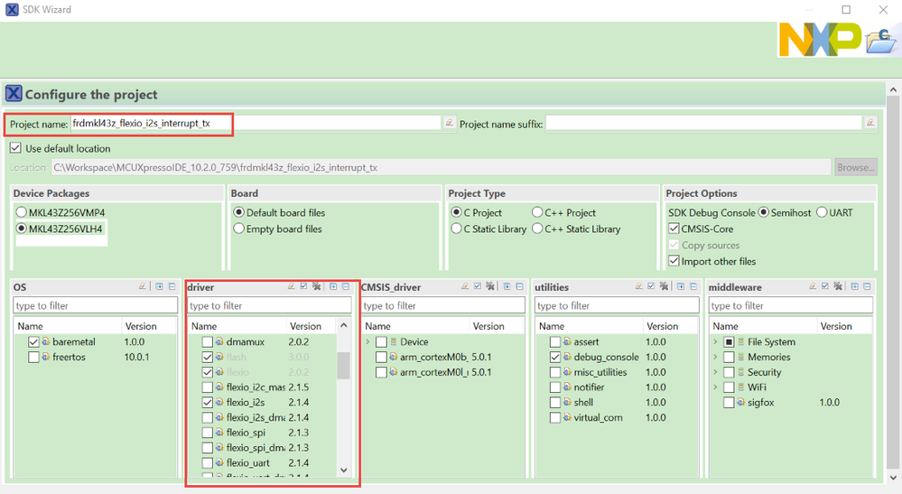Image resolution: width=902 pixels, height=494 pixels.
Task: Click the Project name suffix input field
Action: 703,123
